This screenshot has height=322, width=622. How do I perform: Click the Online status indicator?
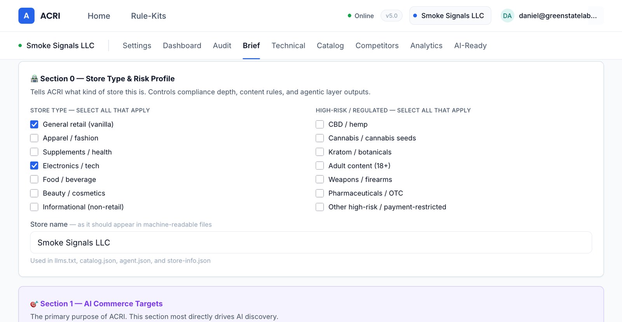click(360, 16)
